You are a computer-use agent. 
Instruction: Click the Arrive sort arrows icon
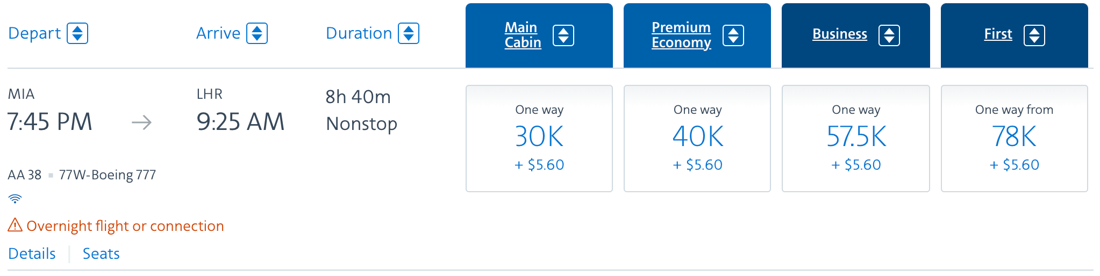(257, 33)
